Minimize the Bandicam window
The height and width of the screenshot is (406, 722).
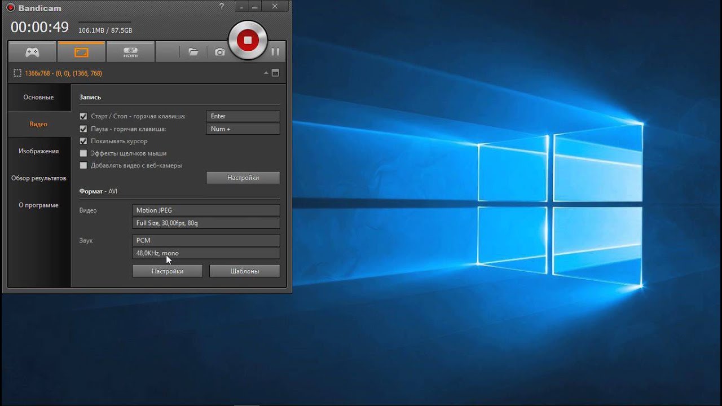(255, 6)
